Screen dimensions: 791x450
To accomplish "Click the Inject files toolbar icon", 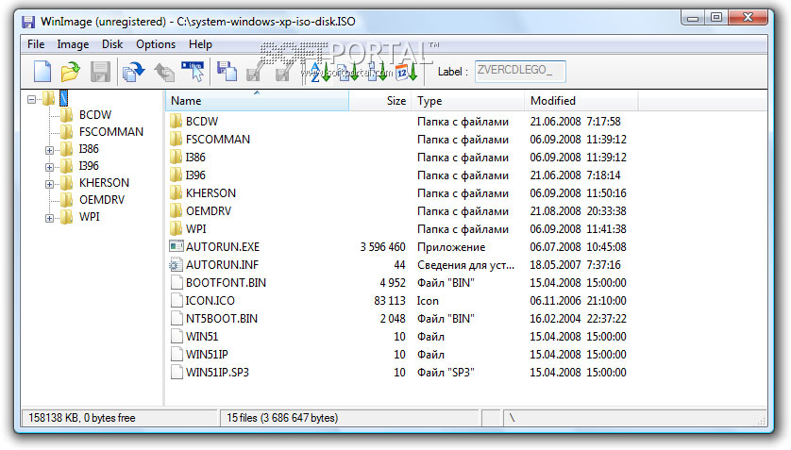I will pyautogui.click(x=134, y=72).
